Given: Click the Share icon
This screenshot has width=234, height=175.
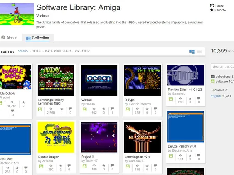Looking at the screenshot, I should coord(212,6).
